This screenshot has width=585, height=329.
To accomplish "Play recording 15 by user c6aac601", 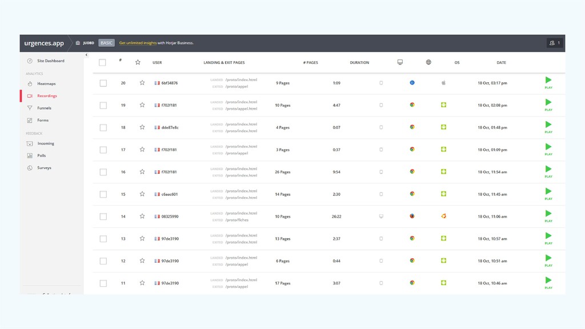I will (548, 194).
